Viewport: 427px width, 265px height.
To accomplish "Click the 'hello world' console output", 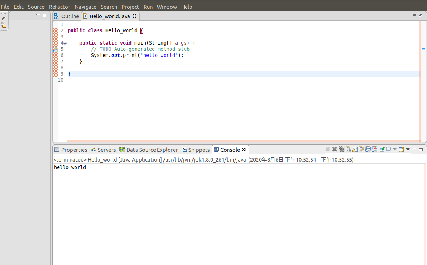I will [70, 167].
